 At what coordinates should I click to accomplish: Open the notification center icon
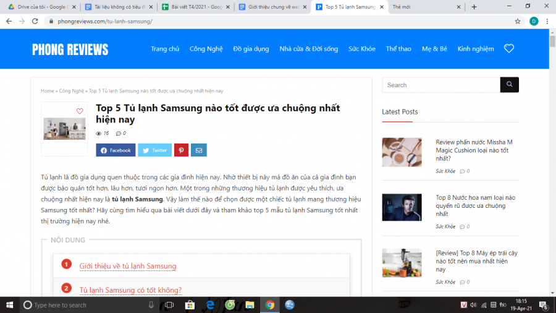[x=543, y=305]
